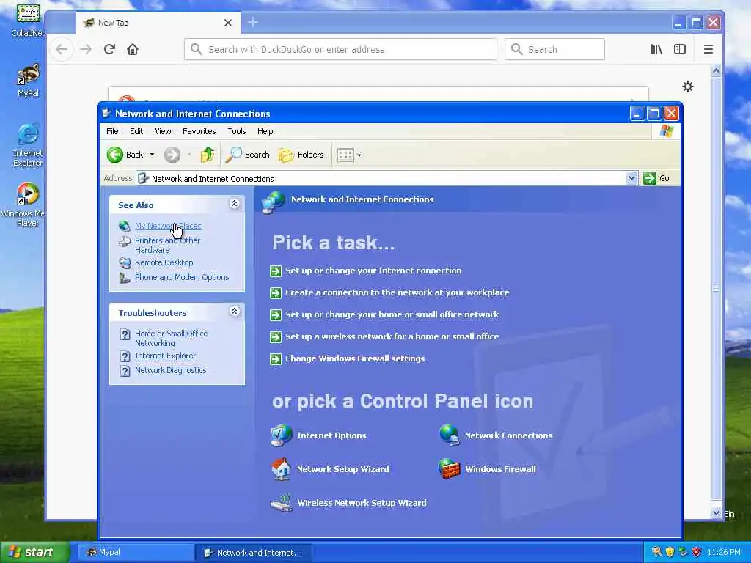This screenshot has height=563, width=751.
Task: Open the Edit menu
Action: click(136, 131)
